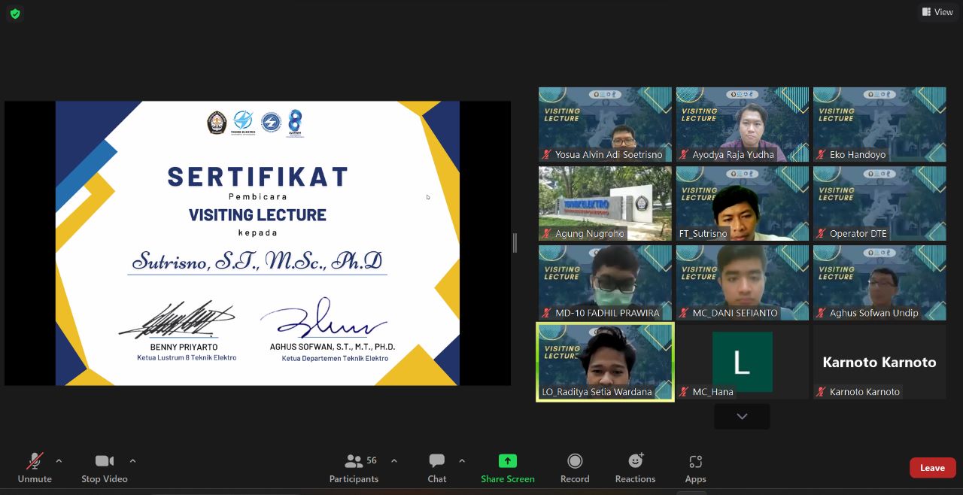Screen dimensions: 963x495
Task: Leave the meeting
Action: coord(932,468)
